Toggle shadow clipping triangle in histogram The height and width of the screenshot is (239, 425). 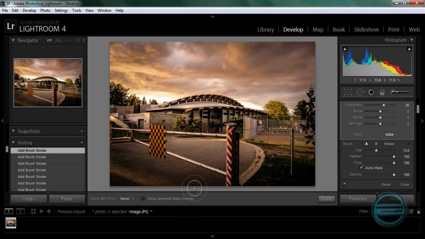(345, 49)
